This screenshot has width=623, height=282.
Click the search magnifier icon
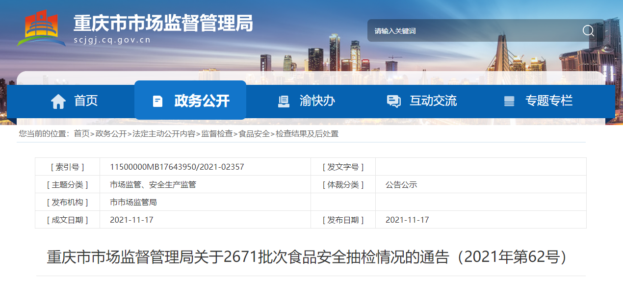click(588, 31)
